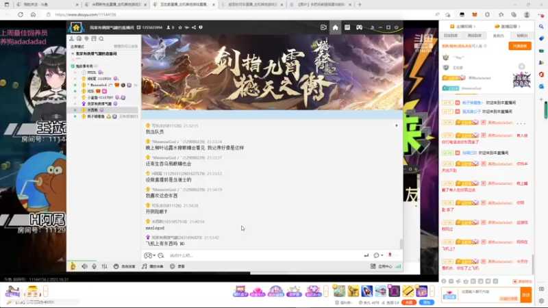Open a new browser tab with plus button
548x308 pixels.
pyautogui.click(x=360, y=5)
